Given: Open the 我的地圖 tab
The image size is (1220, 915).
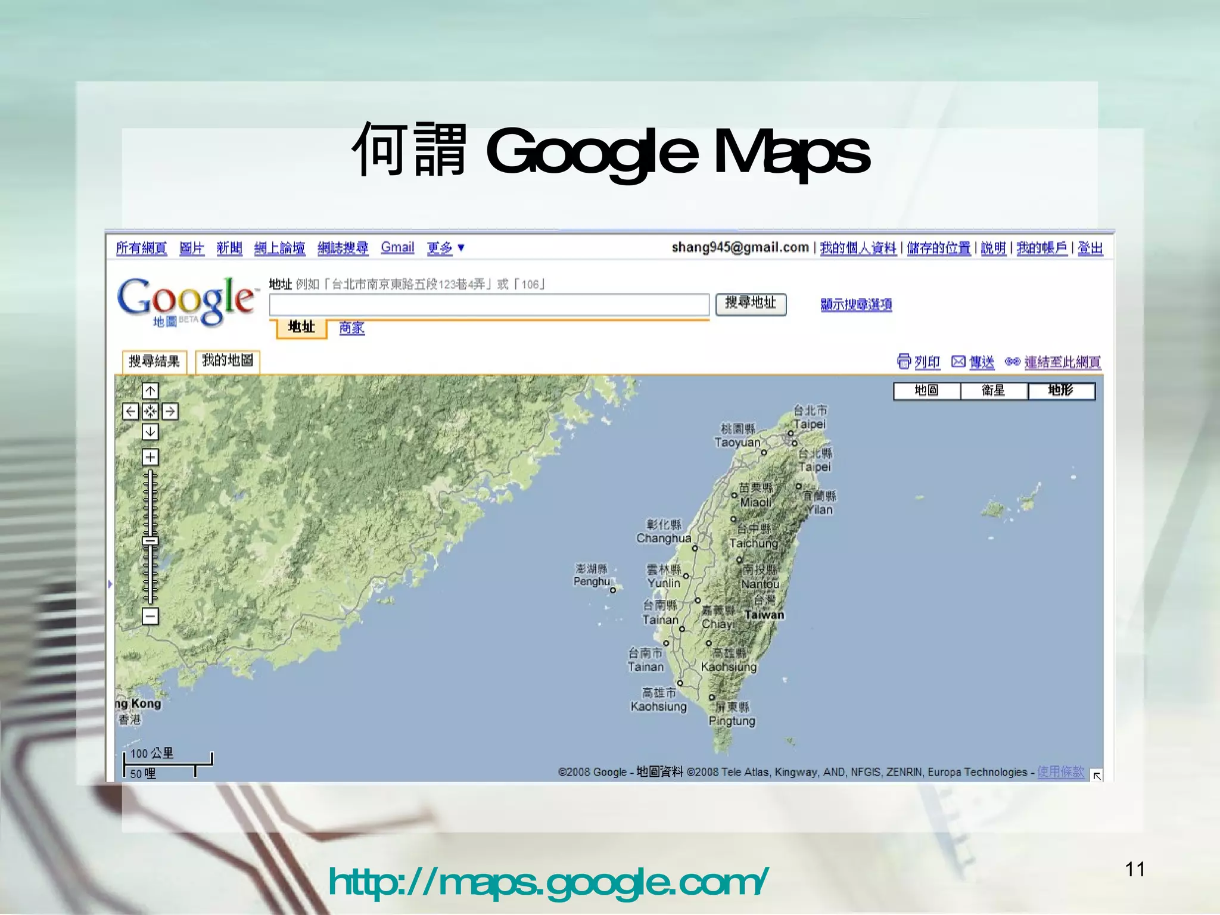Looking at the screenshot, I should coord(228,361).
